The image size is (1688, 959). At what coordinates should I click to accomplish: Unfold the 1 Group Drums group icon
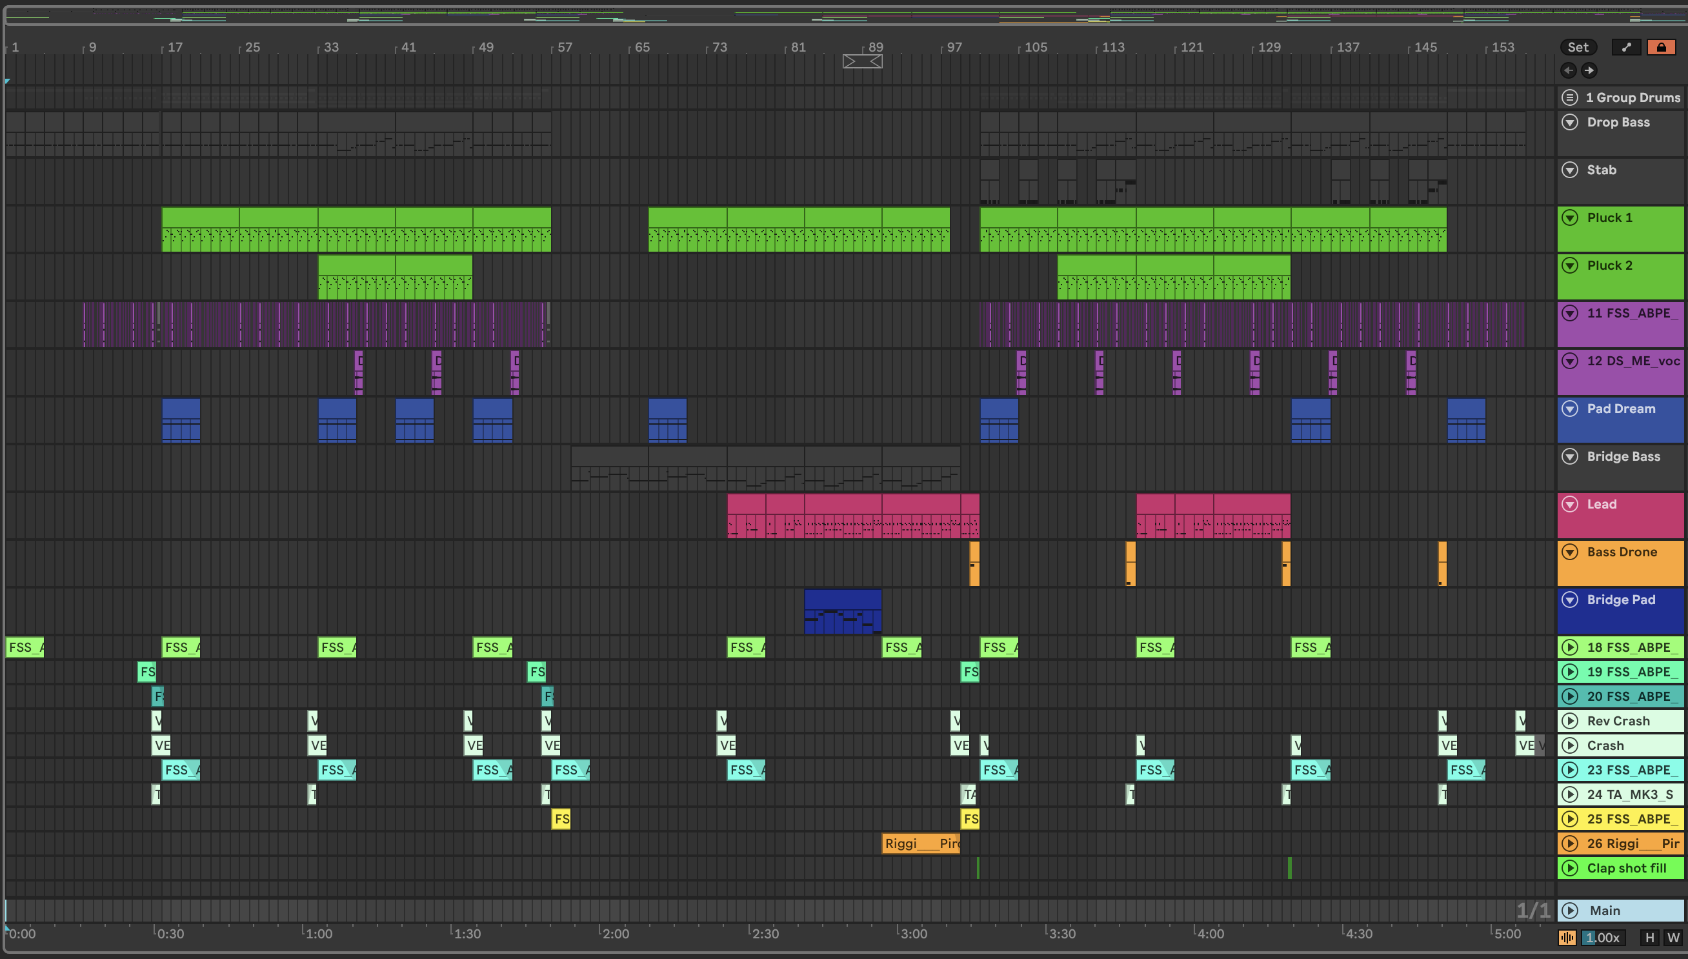pos(1570,97)
